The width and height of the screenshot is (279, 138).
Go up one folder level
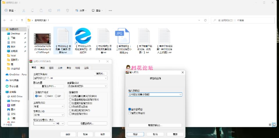(22, 20)
